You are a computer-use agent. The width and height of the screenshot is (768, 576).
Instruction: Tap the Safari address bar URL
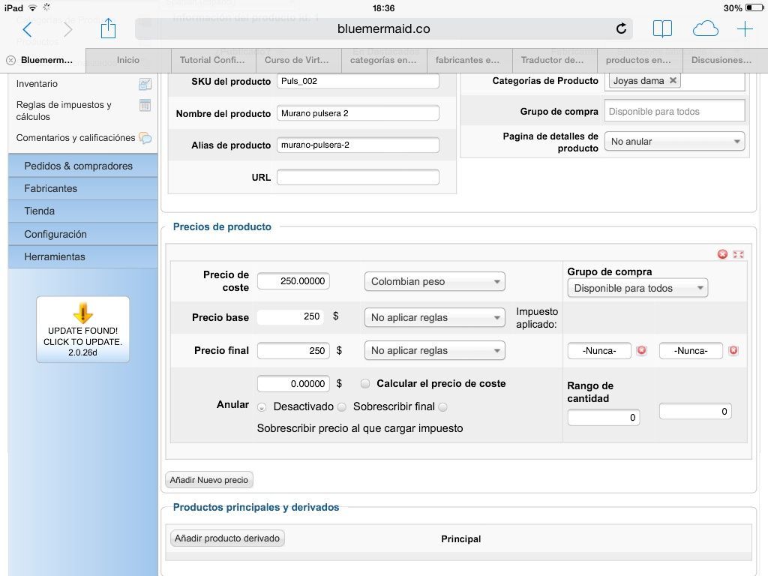[383, 29]
